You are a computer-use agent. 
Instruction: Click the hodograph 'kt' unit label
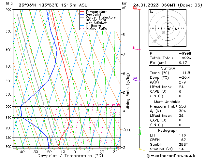(152, 12)
